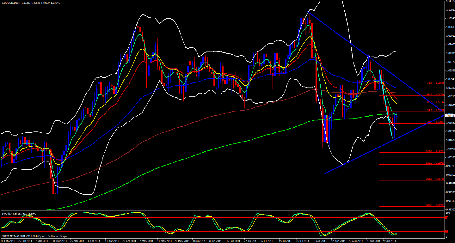Click the 16 Mar 2011 date label
Image resolution: width=455 pixels, height=243 pixels.
point(60,241)
